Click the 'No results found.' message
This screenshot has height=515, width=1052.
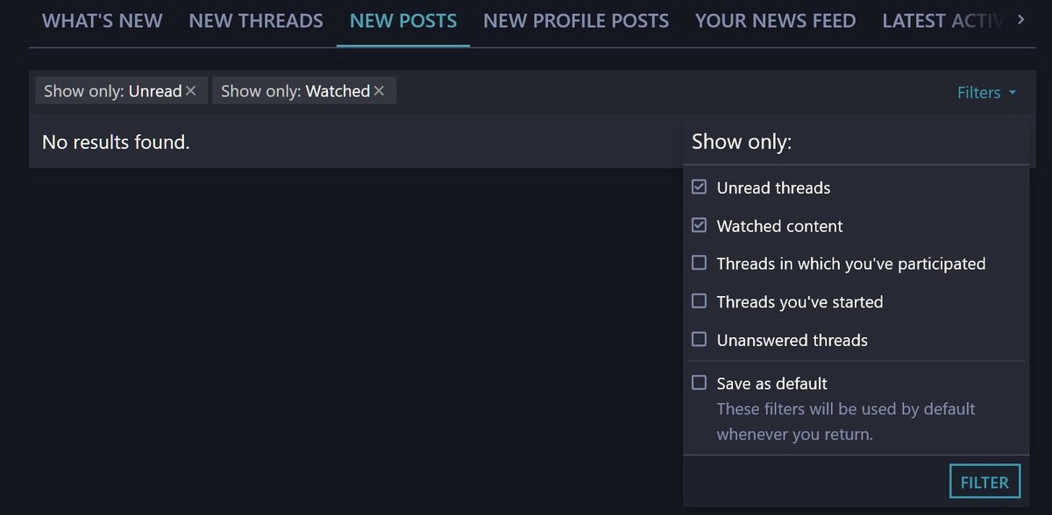pos(116,142)
